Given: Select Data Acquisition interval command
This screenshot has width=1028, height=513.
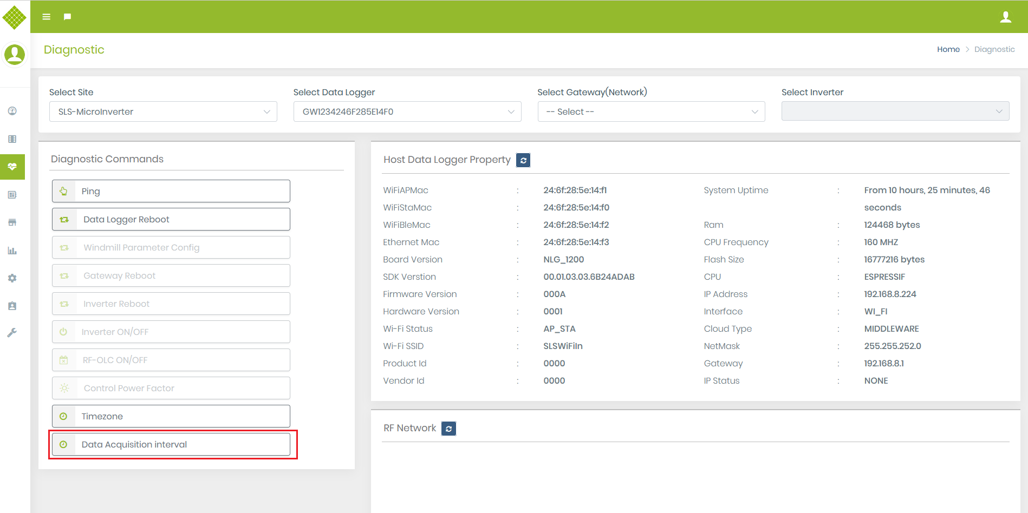Looking at the screenshot, I should click(171, 444).
